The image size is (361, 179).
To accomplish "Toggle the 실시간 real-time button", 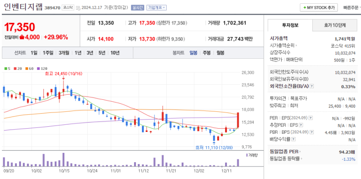I will (137, 7).
